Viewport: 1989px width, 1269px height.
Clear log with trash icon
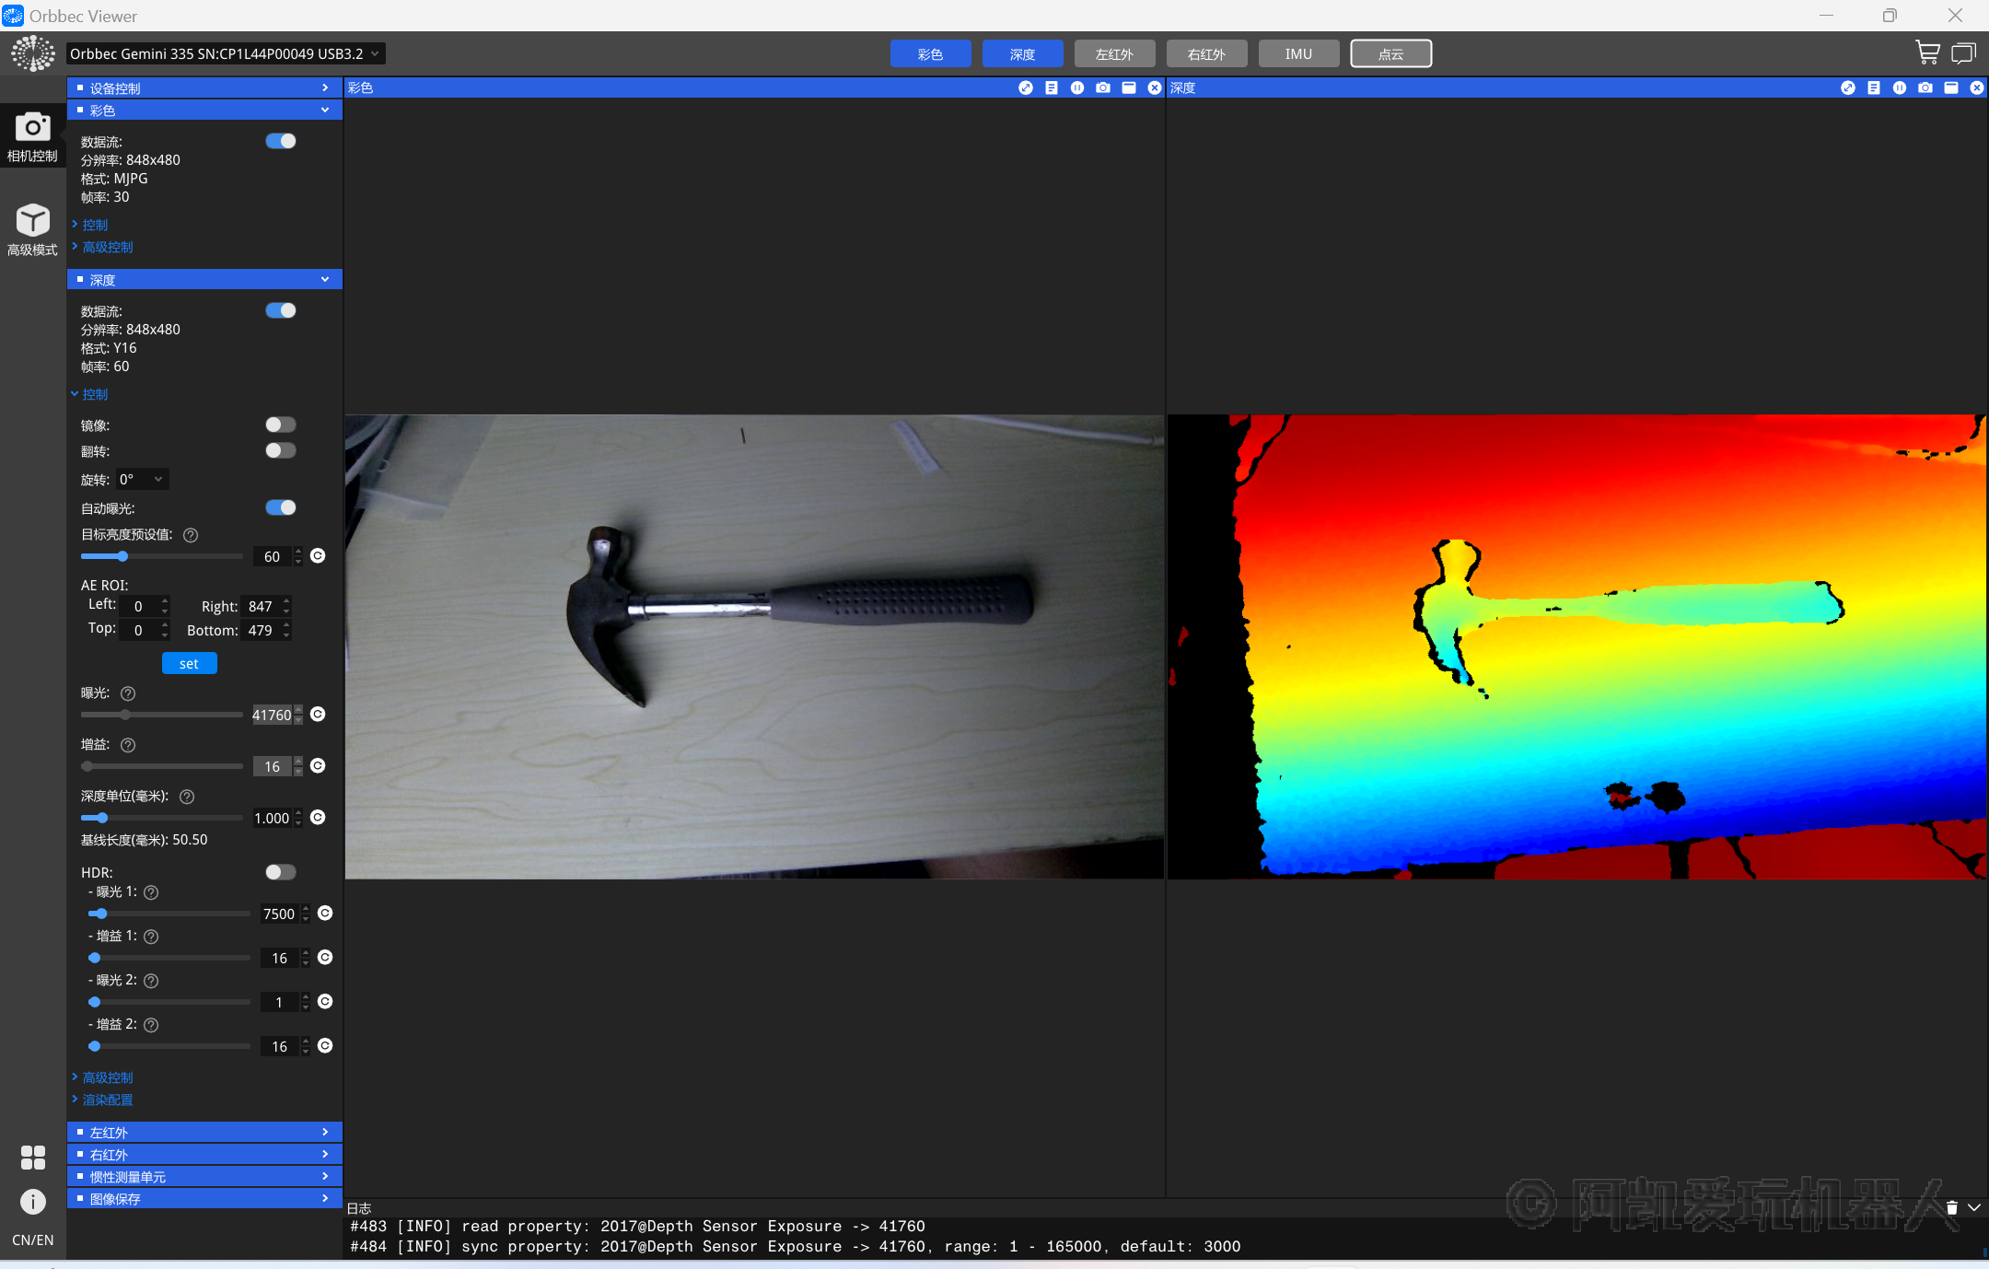click(x=1951, y=1207)
